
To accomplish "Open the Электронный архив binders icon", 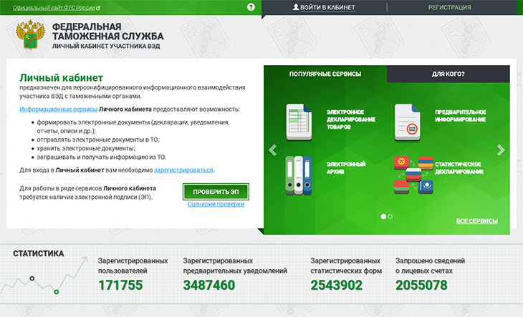I will (299, 175).
